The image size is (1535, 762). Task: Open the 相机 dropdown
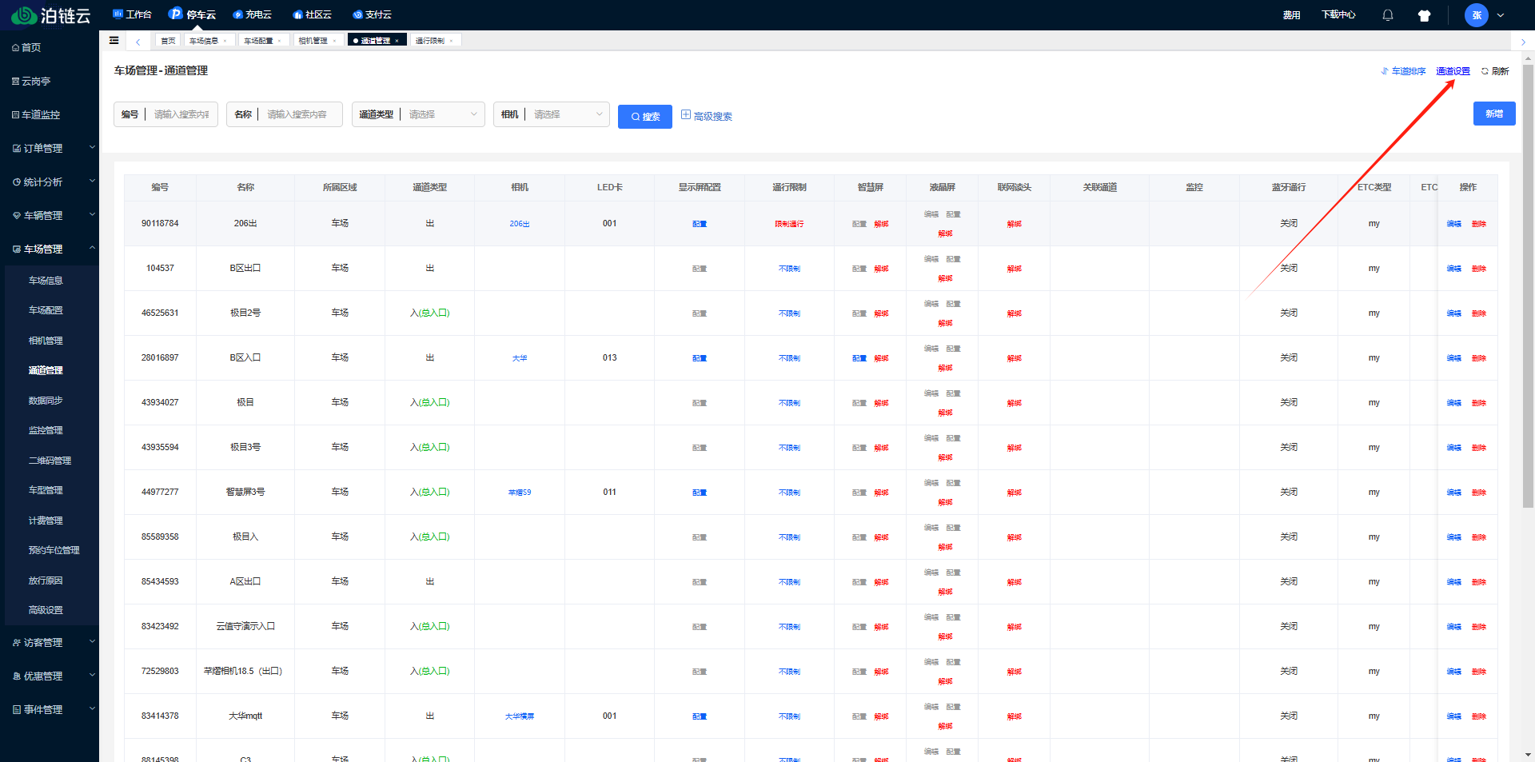[567, 114]
